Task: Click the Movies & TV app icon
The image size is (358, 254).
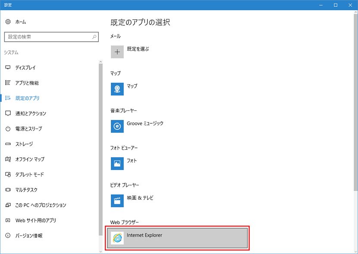Action: point(117,201)
